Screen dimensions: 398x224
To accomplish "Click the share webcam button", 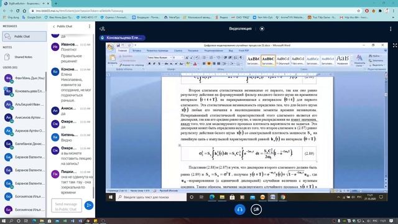I will pyautogui.click(x=256, y=210).
